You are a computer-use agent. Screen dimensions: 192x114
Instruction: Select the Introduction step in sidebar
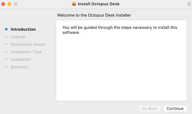click(x=23, y=29)
